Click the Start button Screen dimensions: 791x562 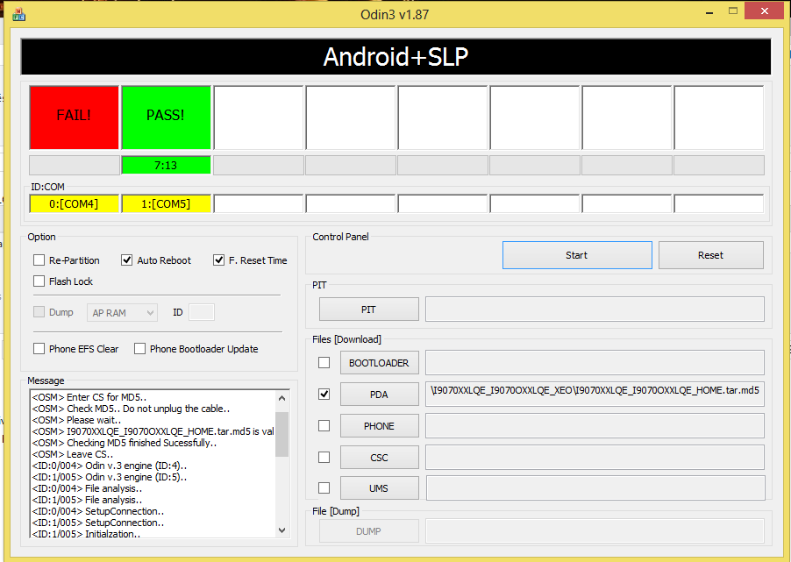coord(577,255)
